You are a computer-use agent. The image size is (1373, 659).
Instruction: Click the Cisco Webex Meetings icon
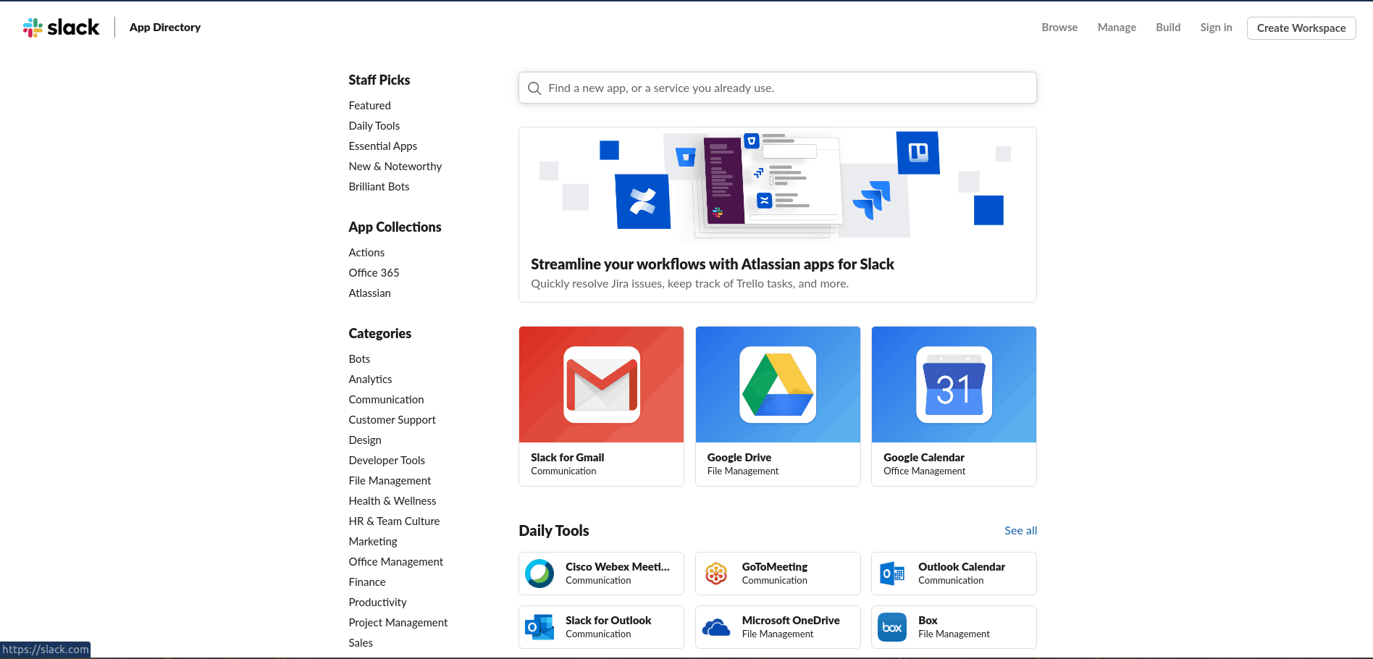click(x=539, y=574)
